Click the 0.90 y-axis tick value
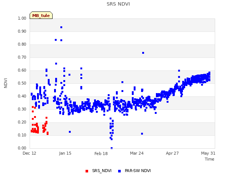Viewport: 237px width, 178px height. click(x=22, y=31)
